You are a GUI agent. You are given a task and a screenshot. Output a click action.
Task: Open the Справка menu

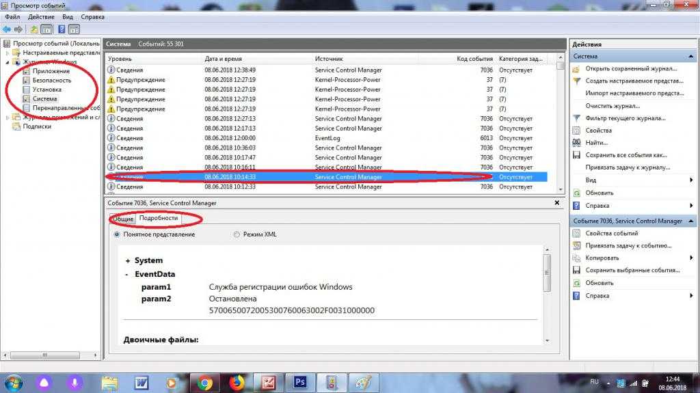pos(92,16)
